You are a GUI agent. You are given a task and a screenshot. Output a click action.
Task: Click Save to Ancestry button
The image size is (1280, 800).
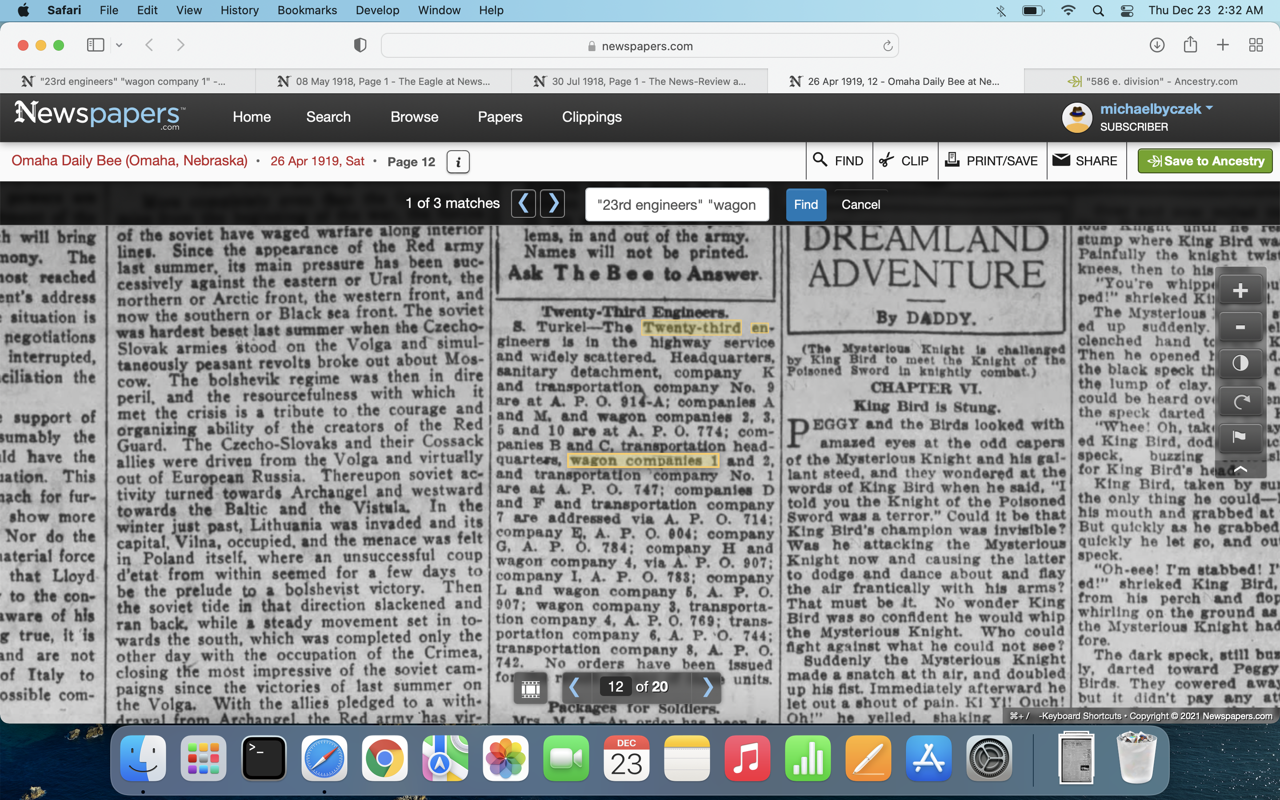tap(1205, 161)
